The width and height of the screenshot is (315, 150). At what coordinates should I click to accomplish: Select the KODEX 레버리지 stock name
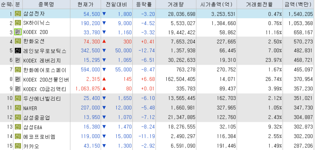coord(42,60)
